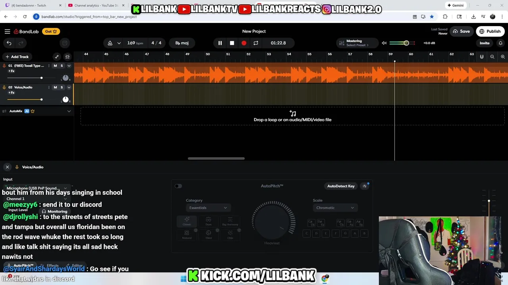The width and height of the screenshot is (508, 285).
Task: Open the Scale Chromatic dropdown
Action: (335, 208)
